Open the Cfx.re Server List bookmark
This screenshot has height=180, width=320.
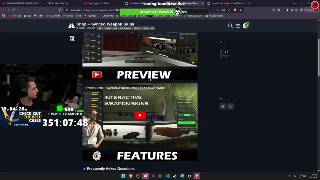pos(158,16)
